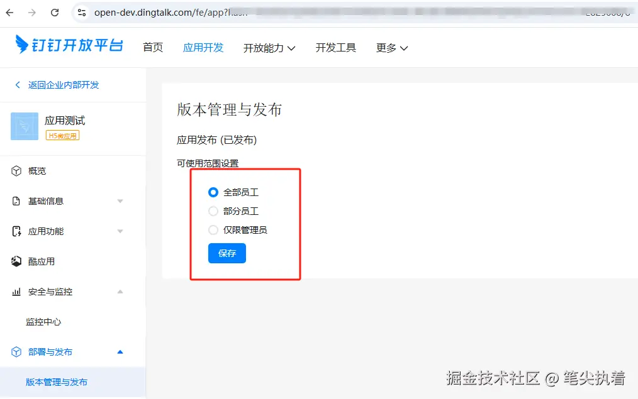Select 仅限管理员 scope option
Screen dimensions: 638x399
tap(213, 230)
